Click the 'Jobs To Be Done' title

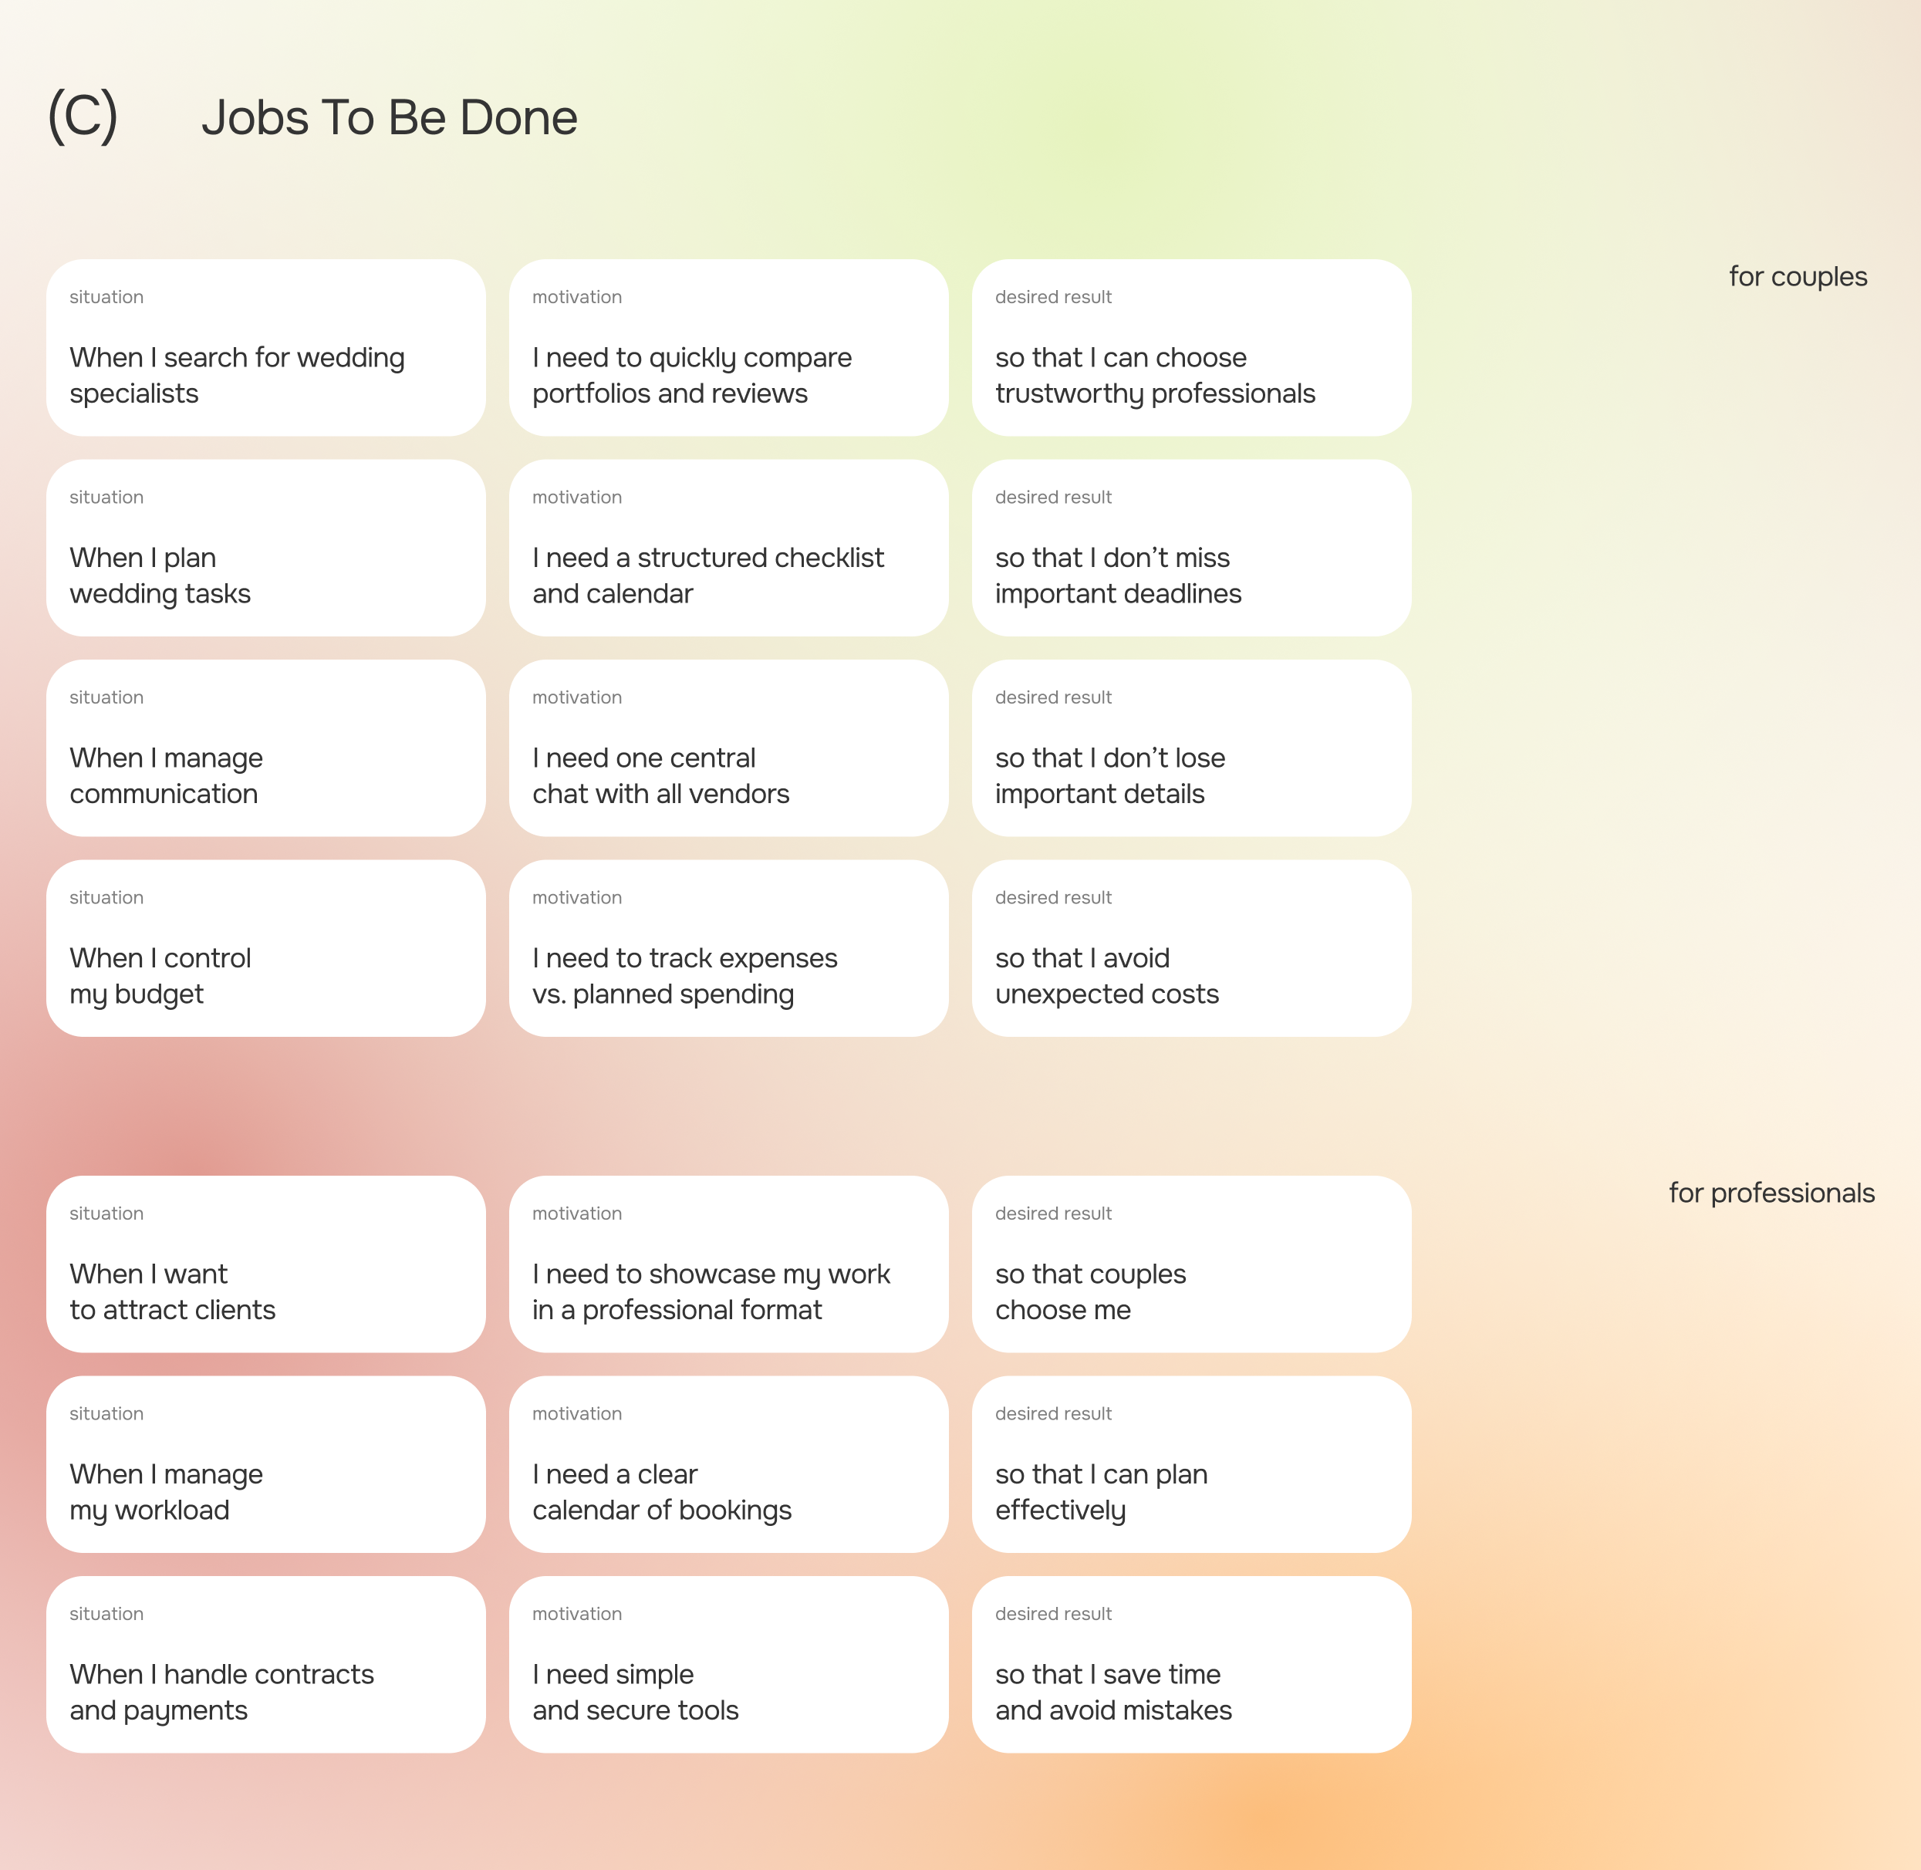[x=389, y=118]
